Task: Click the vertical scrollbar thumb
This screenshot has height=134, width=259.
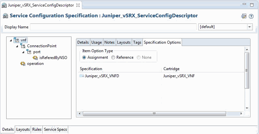Action: (247, 71)
